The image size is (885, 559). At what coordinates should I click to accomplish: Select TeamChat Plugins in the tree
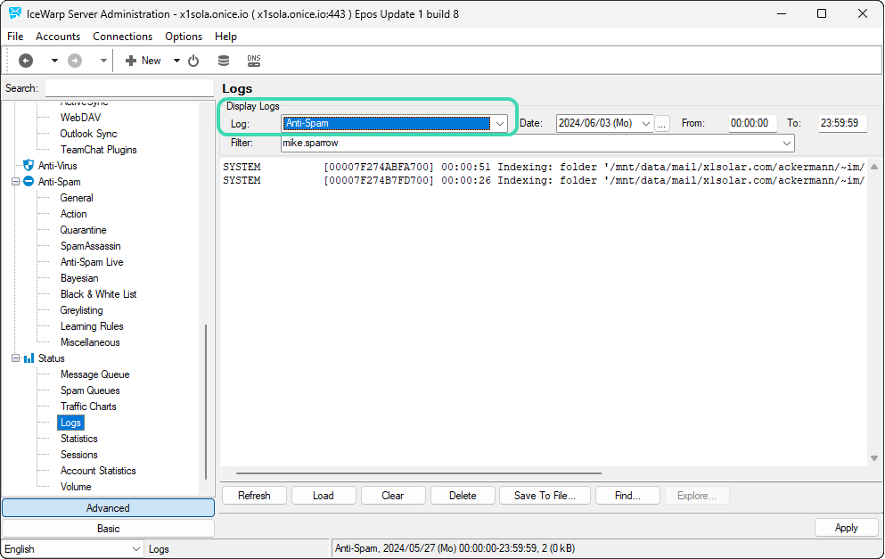pos(99,150)
